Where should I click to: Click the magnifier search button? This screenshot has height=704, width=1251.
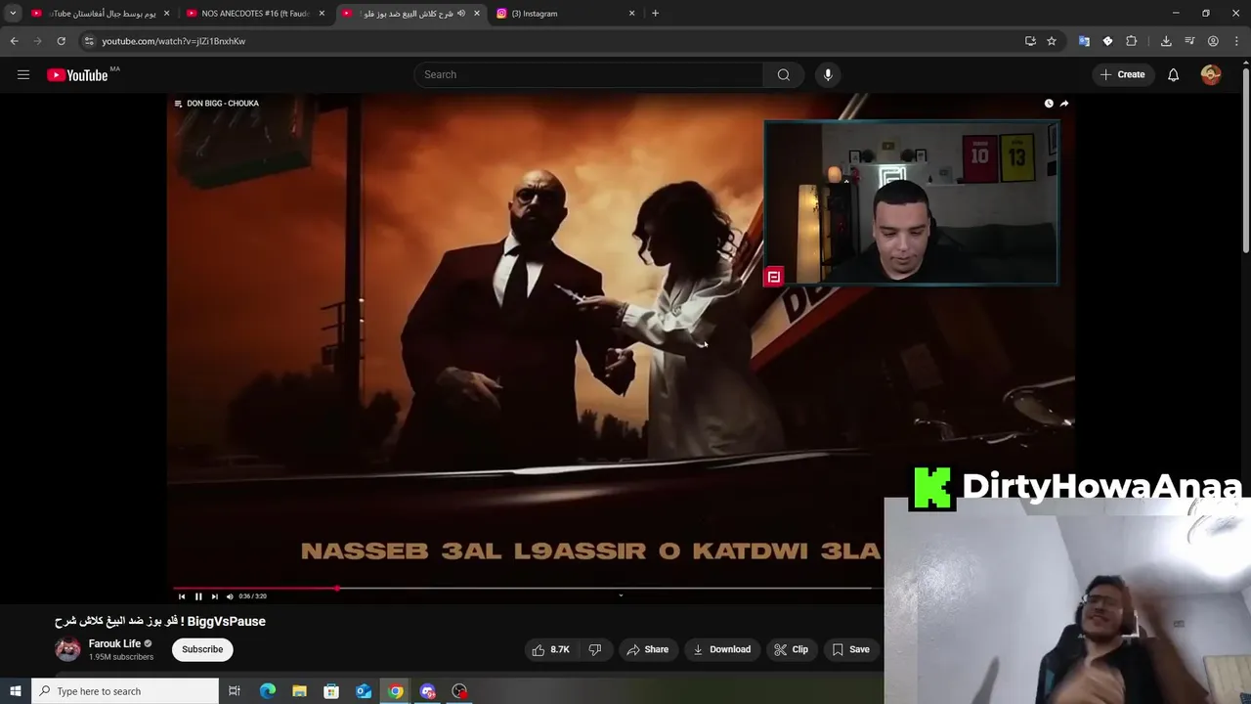tap(784, 74)
